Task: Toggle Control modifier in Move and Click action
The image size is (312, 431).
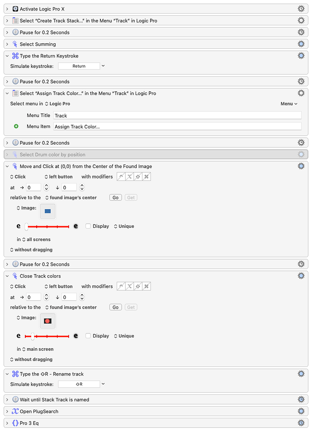Action: point(121,177)
